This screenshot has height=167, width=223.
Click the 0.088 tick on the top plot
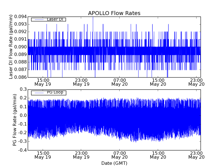(x=20, y=62)
